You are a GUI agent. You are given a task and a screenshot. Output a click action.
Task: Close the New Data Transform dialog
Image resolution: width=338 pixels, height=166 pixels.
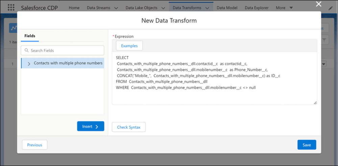(318, 4)
